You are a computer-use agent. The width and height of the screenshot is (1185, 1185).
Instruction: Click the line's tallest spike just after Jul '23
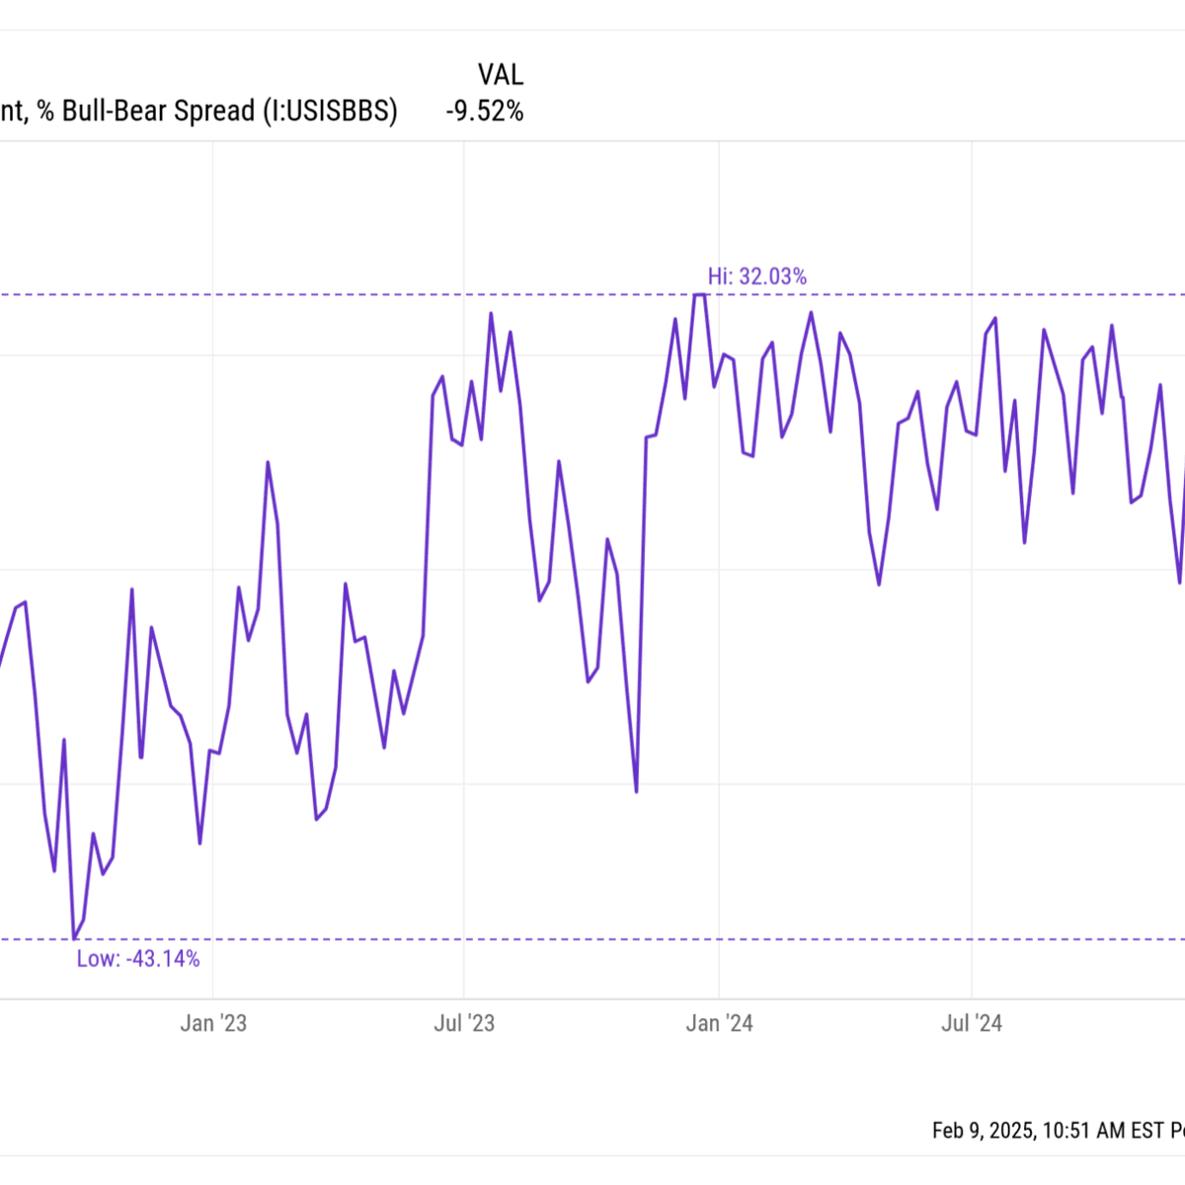(491, 314)
